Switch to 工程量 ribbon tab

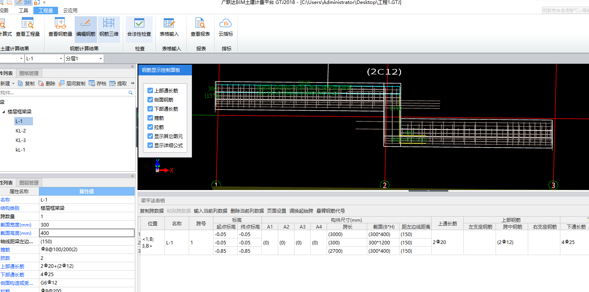46,11
